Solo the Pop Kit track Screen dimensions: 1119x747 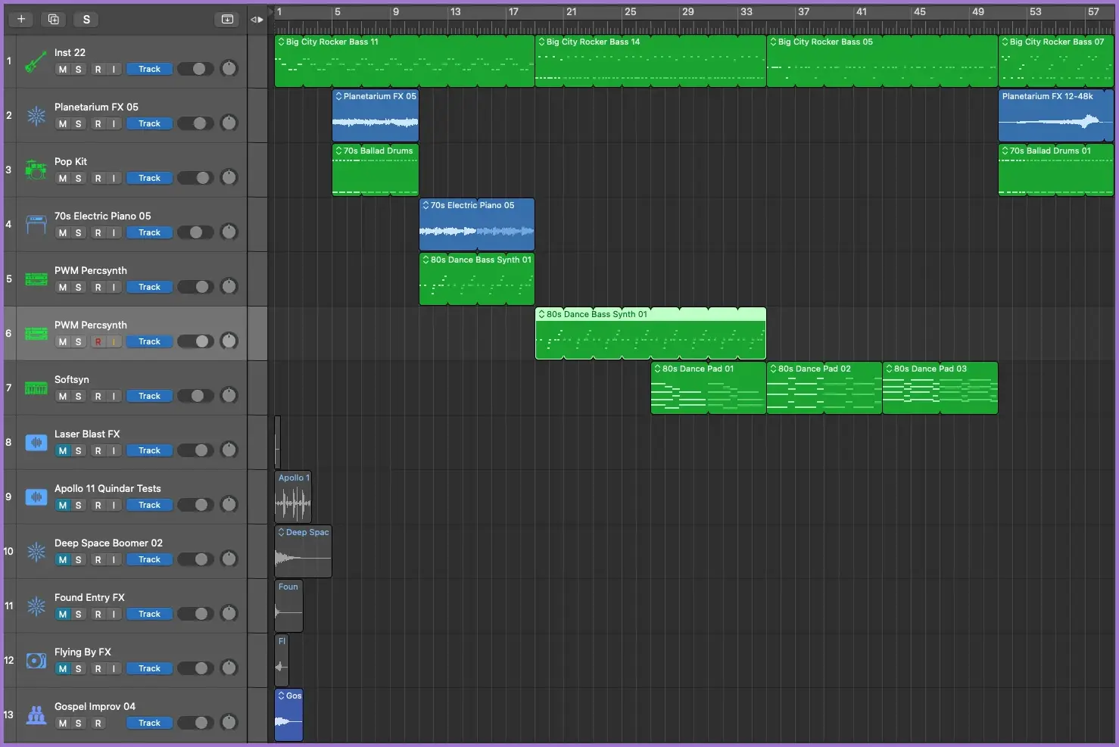tap(78, 179)
